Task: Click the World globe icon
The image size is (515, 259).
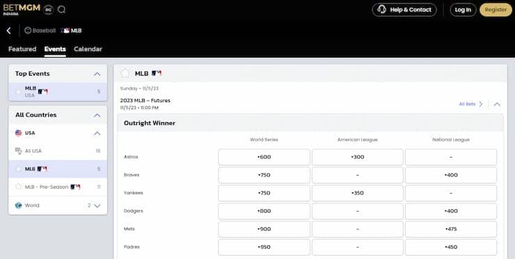Action: pos(18,206)
